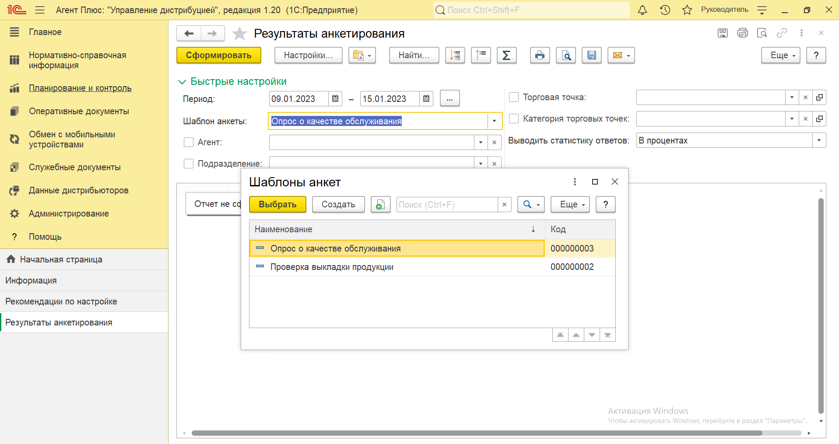Open favorites star in title bar
This screenshot has height=444, width=839.
pyautogui.click(x=687, y=10)
